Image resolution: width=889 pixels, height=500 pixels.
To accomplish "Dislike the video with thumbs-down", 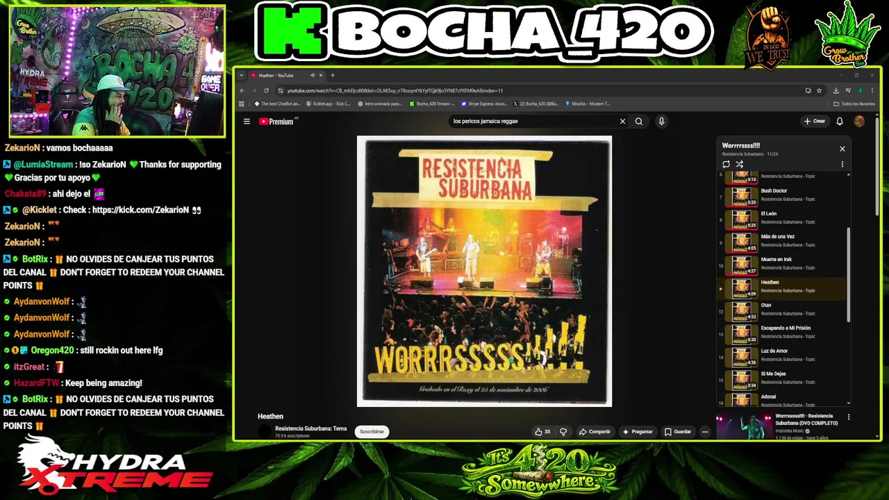I will (x=563, y=432).
